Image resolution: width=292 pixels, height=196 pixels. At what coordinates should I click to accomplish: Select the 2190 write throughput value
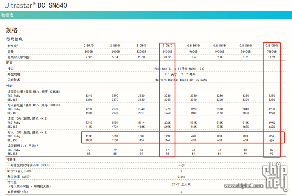115,109
